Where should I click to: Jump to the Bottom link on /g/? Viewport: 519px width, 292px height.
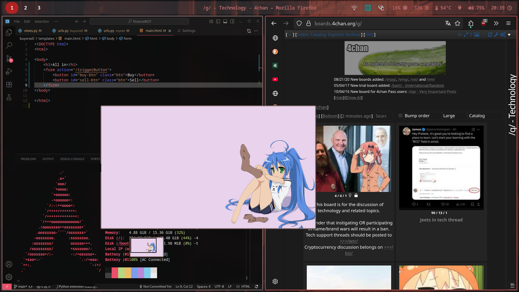(x=330, y=116)
